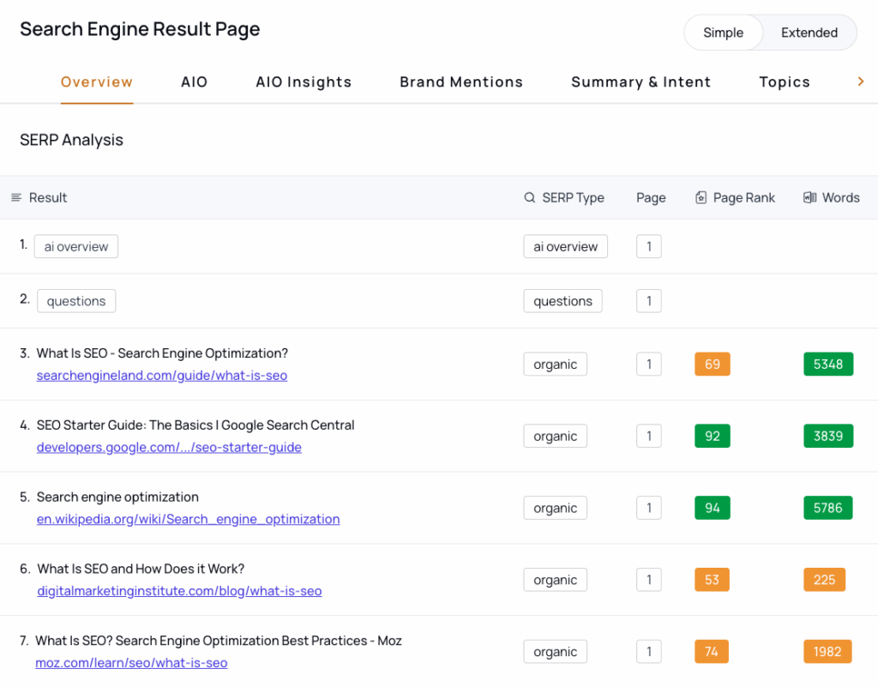Click the orange 225 word count badge
This screenshot has width=878, height=687.
tap(824, 580)
